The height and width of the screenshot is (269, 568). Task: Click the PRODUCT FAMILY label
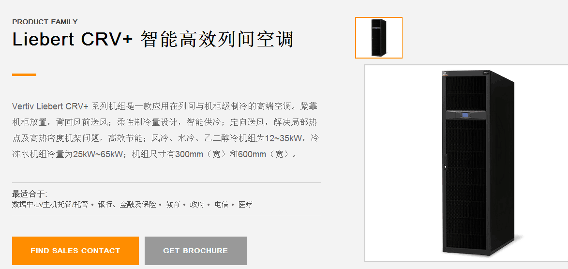tap(45, 22)
